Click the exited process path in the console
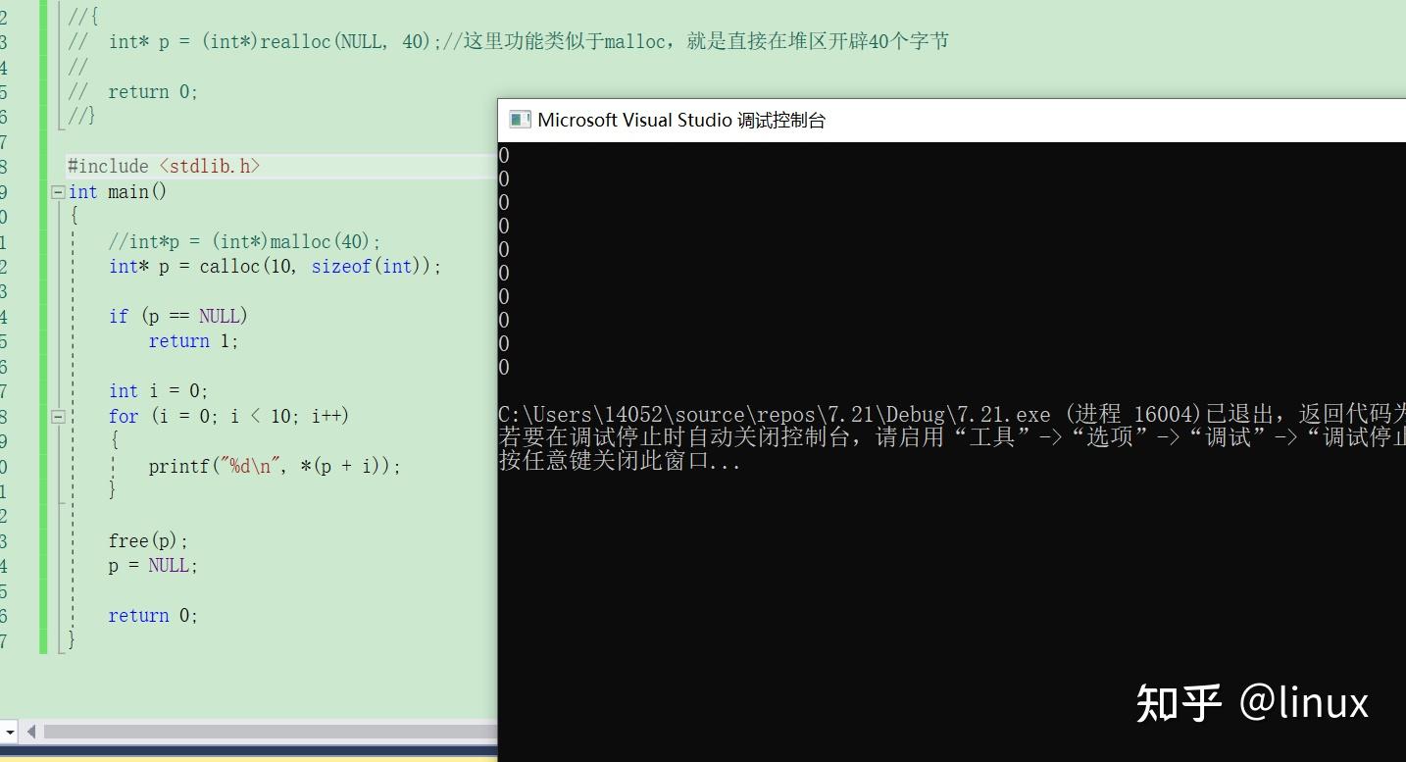This screenshot has height=762, width=1406. (x=784, y=414)
